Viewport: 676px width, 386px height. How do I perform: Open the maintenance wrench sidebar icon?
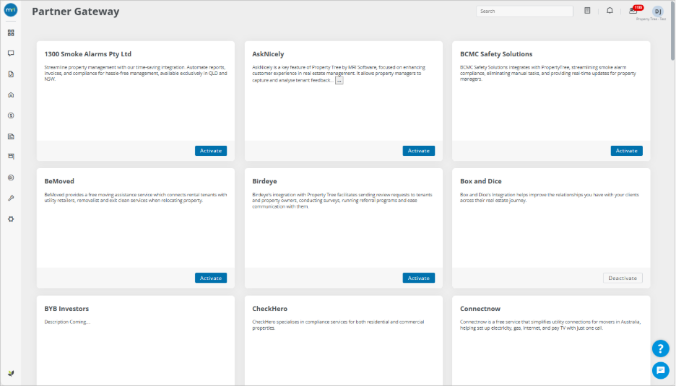point(11,198)
